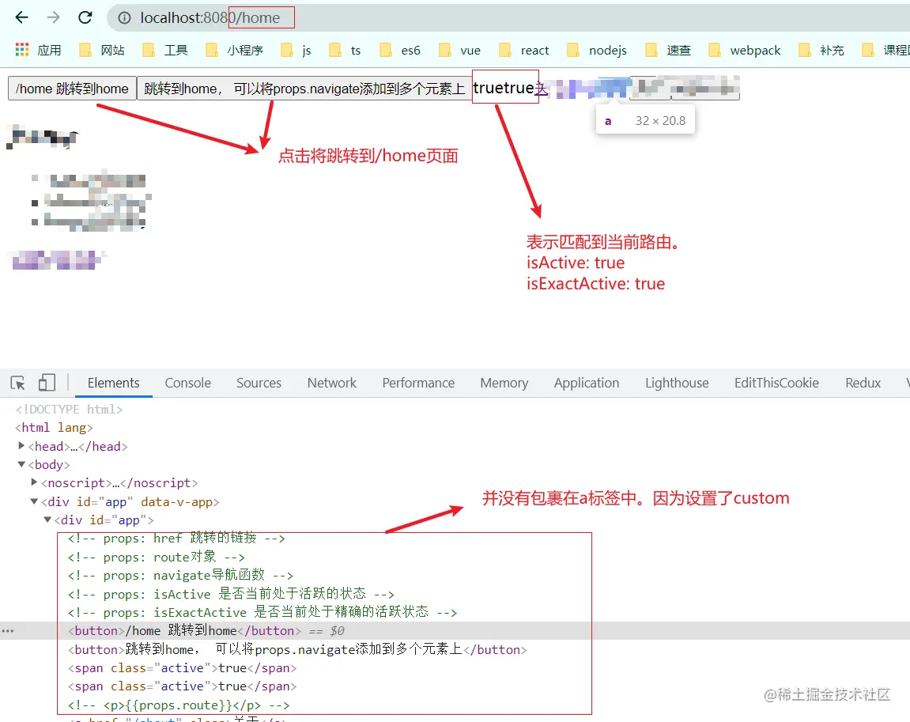This screenshot has height=722, width=910.
Task: Open the js bookmark folder
Action: click(296, 51)
